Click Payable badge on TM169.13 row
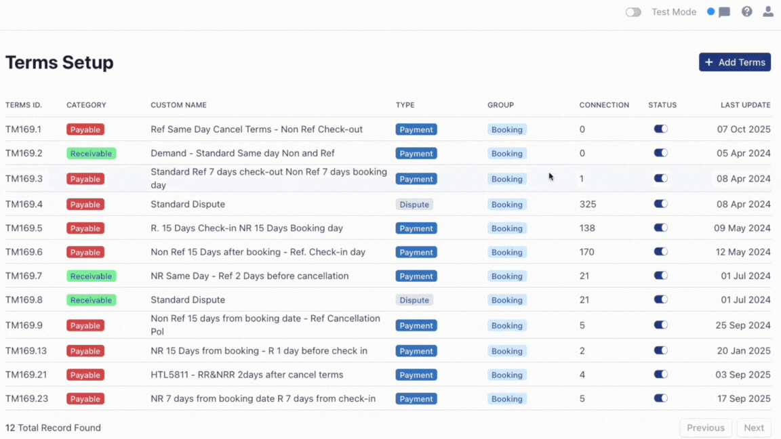Viewport: 781px width, 439px height. pyautogui.click(x=85, y=351)
